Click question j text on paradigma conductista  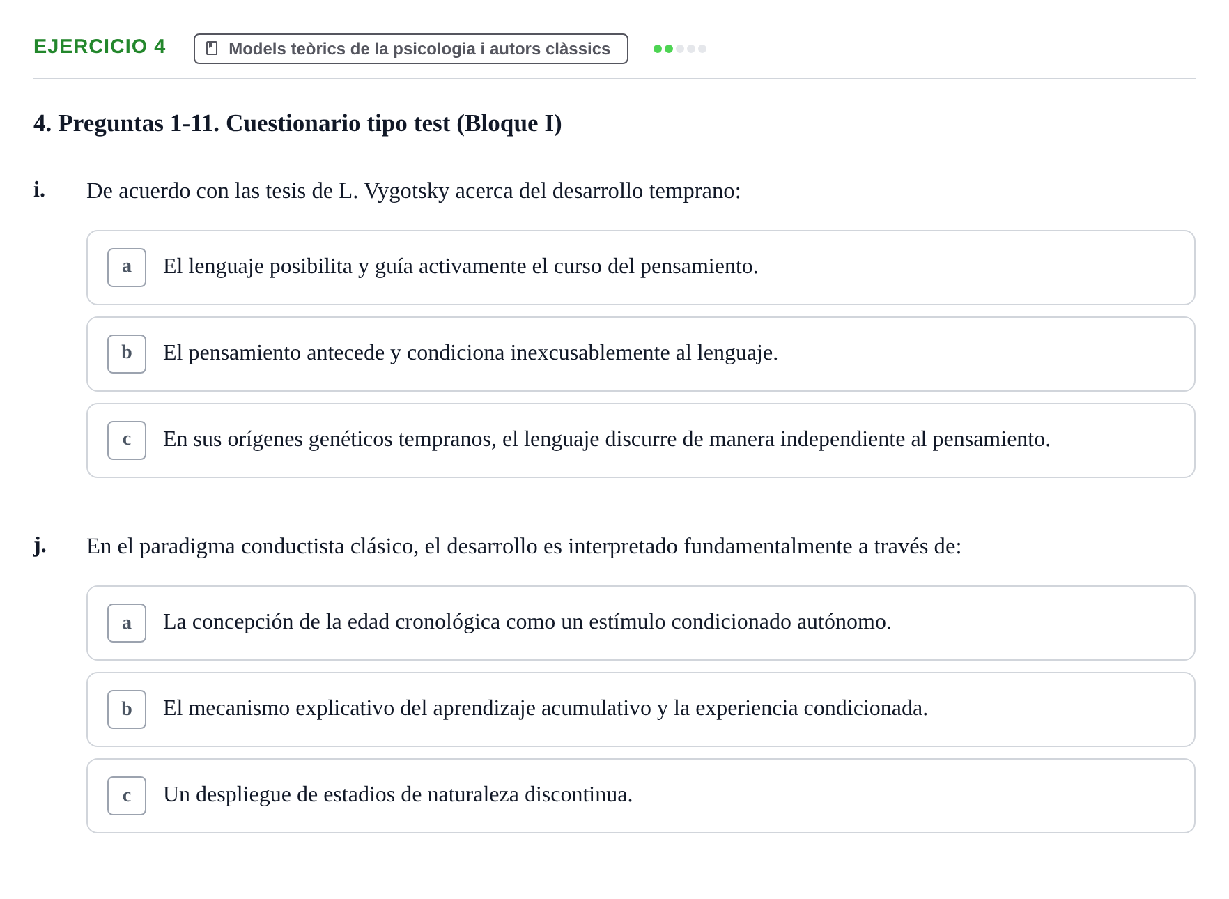[x=524, y=546]
